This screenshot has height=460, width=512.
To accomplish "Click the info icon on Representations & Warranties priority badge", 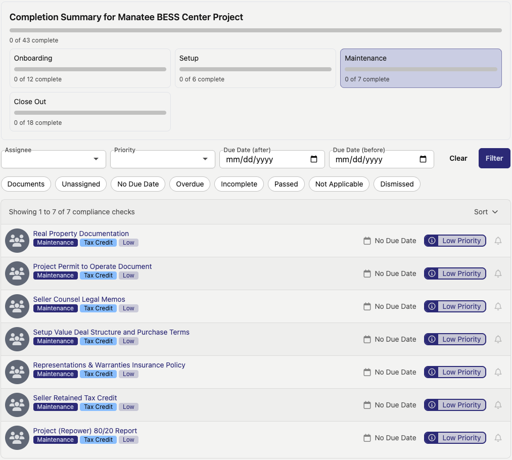I will [432, 372].
